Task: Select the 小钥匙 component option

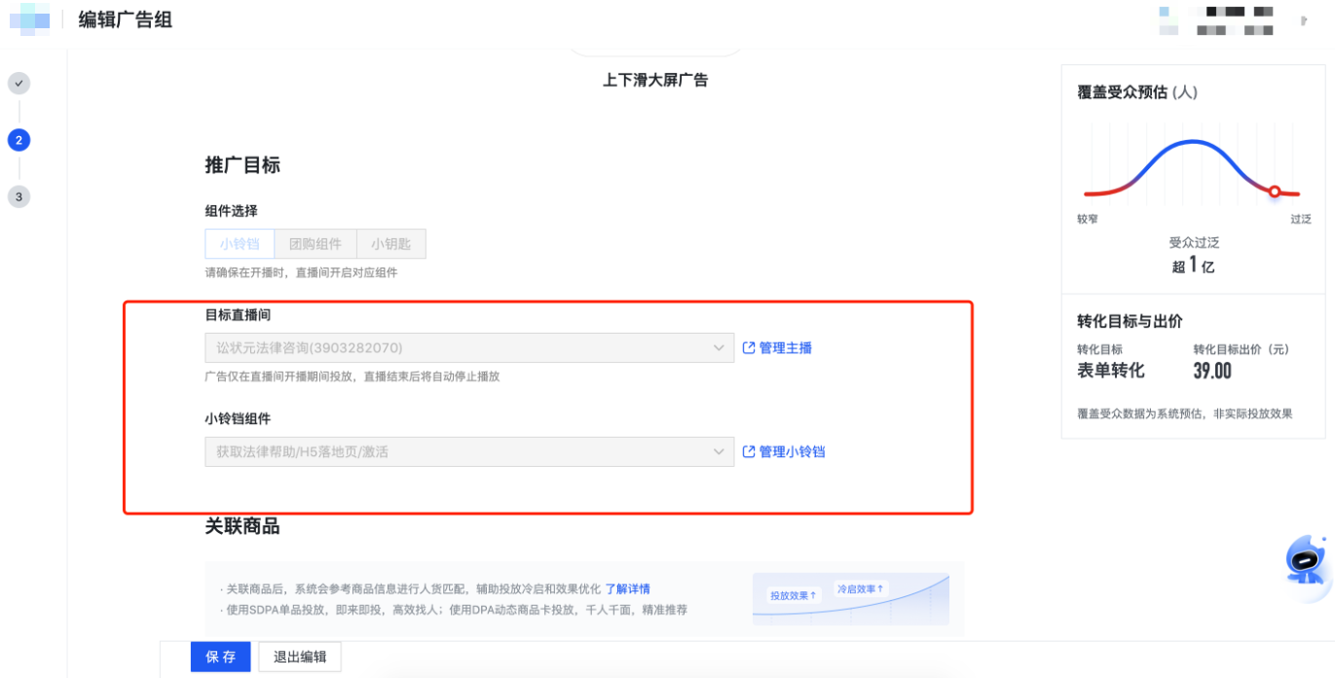Action: 390,243
